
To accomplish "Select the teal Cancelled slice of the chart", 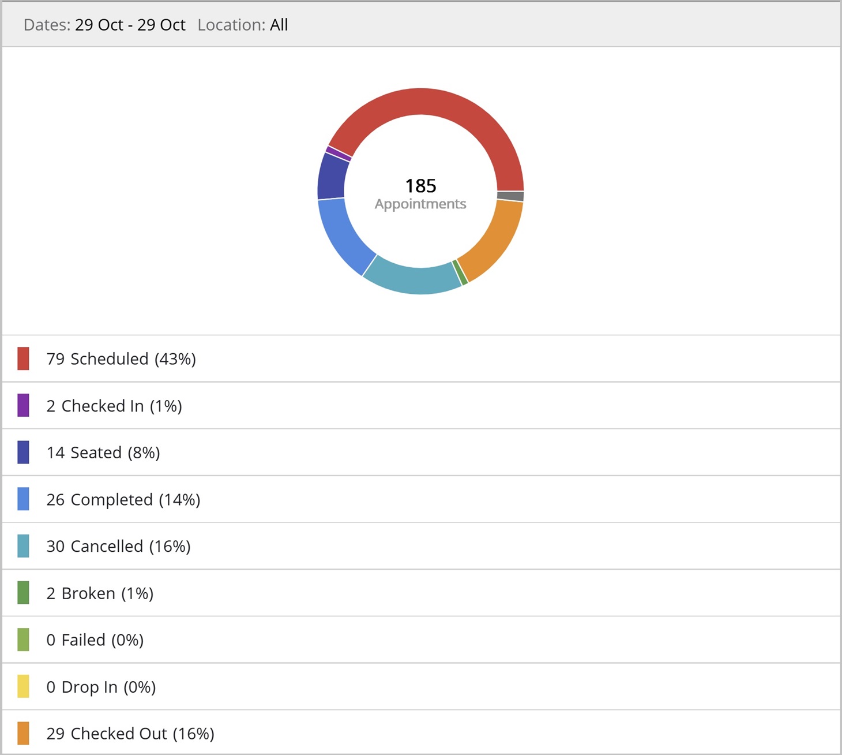I will [x=412, y=277].
